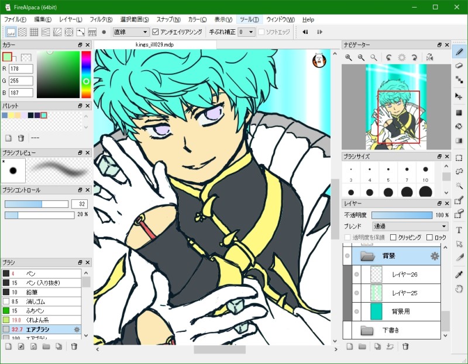Click the rainbow hue slider bar
This screenshot has width=468, height=364.
(x=86, y=74)
